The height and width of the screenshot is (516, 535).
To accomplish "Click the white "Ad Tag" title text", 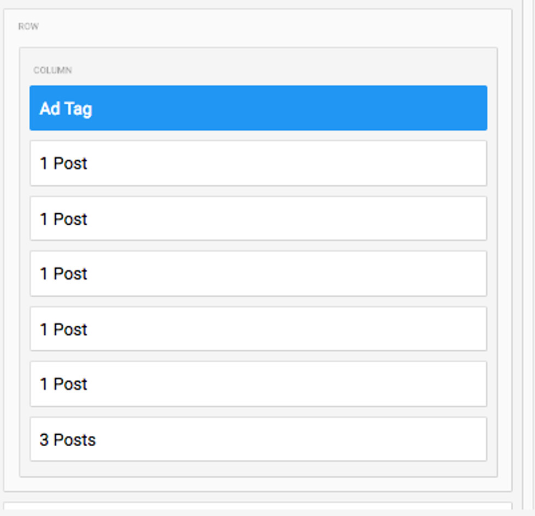I will 66,109.
